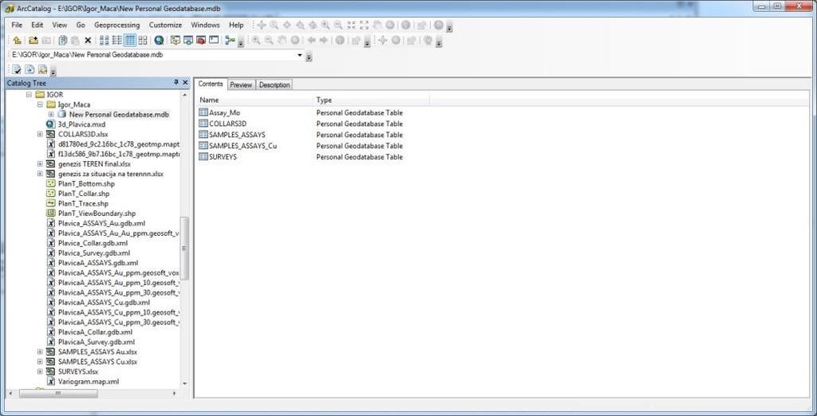Pin or auto-hide the Catalog Tree panel
Screen dimensions: 817x416
click(176, 83)
